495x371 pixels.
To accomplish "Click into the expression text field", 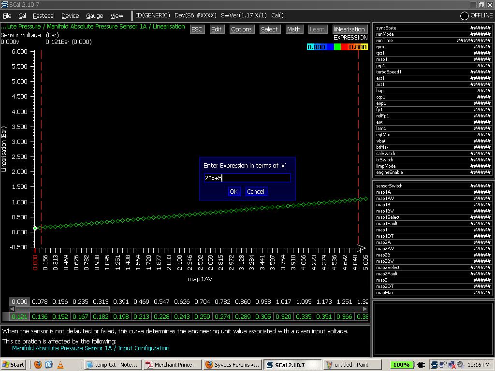I will point(247,178).
